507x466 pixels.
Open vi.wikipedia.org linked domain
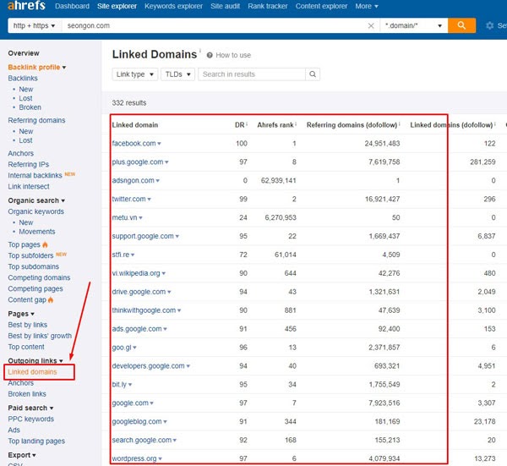[x=136, y=273]
